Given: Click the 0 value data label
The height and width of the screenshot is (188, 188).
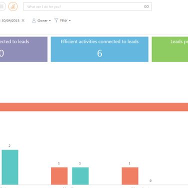Looking at the screenshot, I should coord(150,180).
